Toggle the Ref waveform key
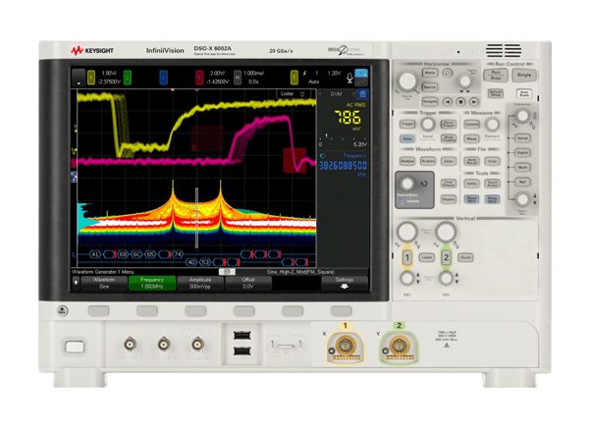Screen dimensions: 589x428 point(522,182)
